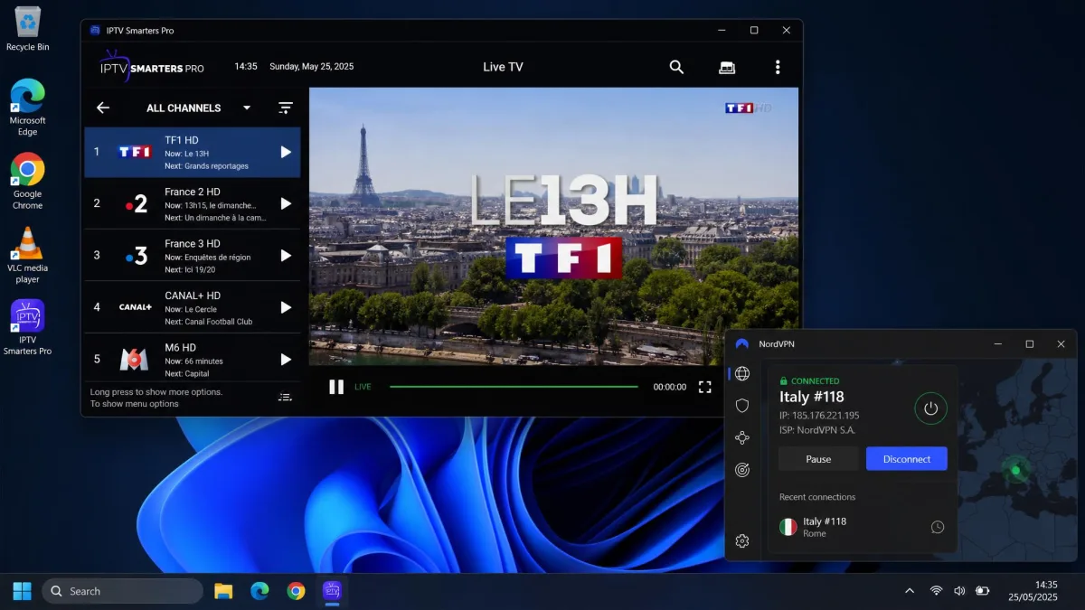1085x610 pixels.
Task: Open the NordVPN target radar icon
Action: 742,470
